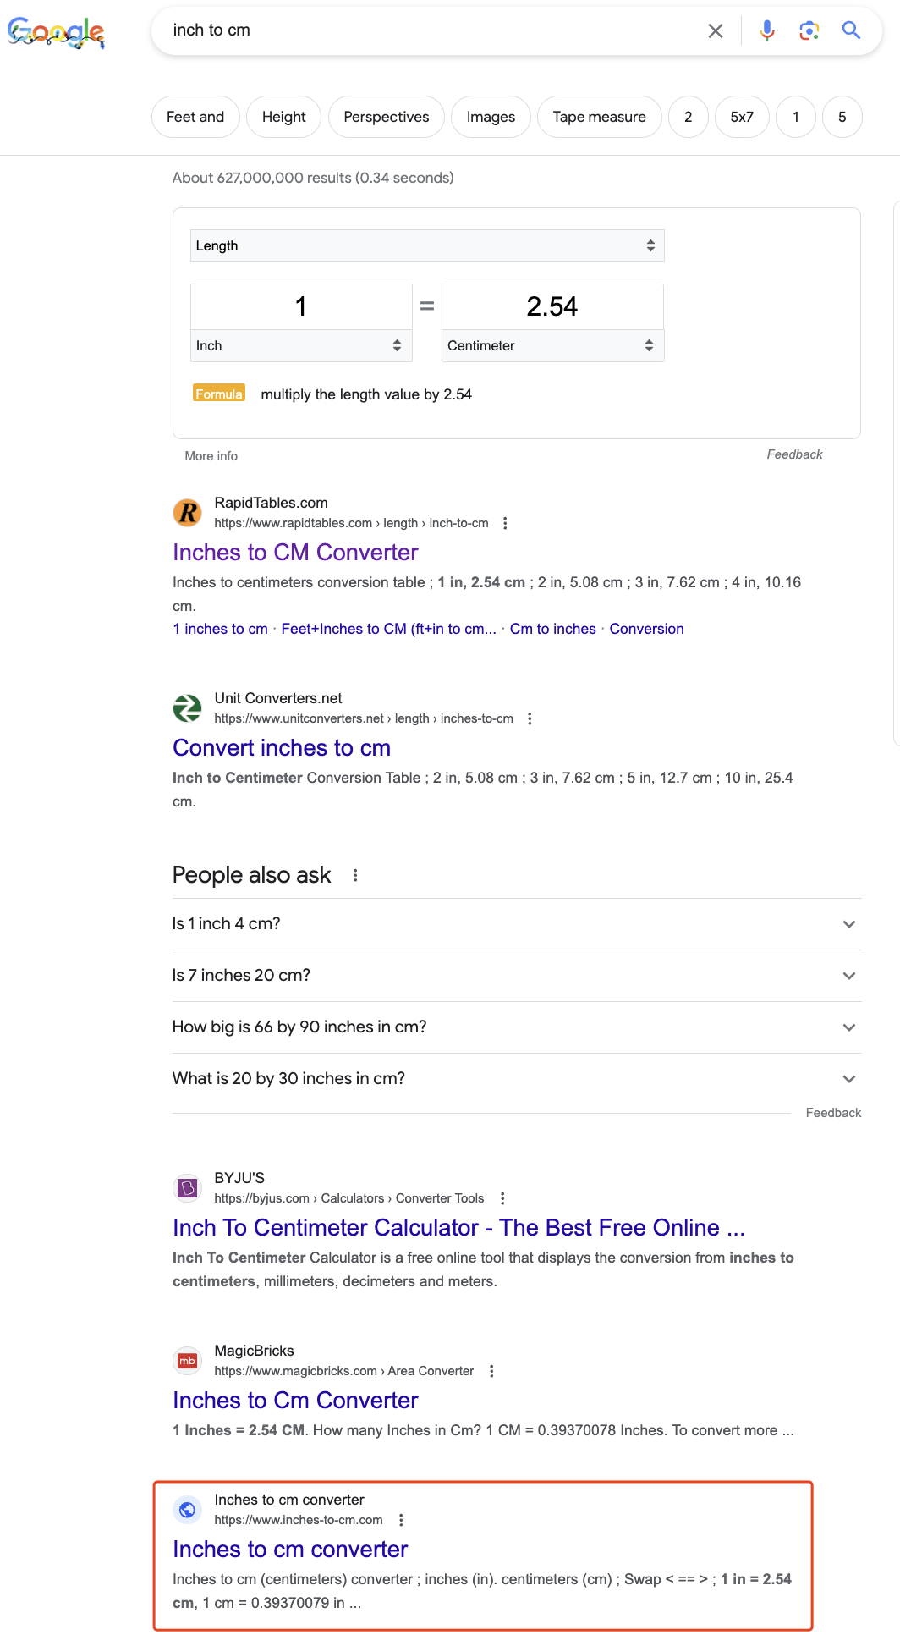Open the Inch unit dropdown
This screenshot has height=1635, width=900.
(x=301, y=345)
